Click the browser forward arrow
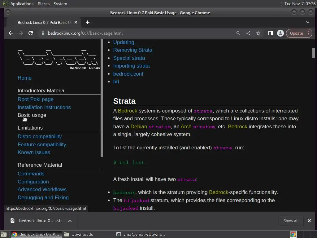This screenshot has height=238, width=317. click(21, 33)
